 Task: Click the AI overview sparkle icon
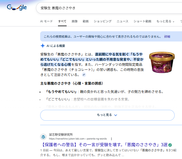(43, 46)
